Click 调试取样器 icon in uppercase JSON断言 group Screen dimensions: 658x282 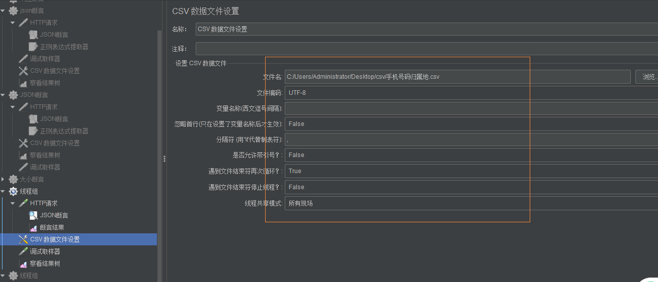pos(23,167)
